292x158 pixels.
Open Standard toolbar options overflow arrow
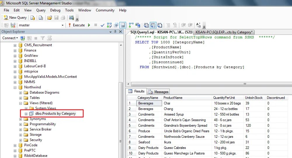pos(77,19)
